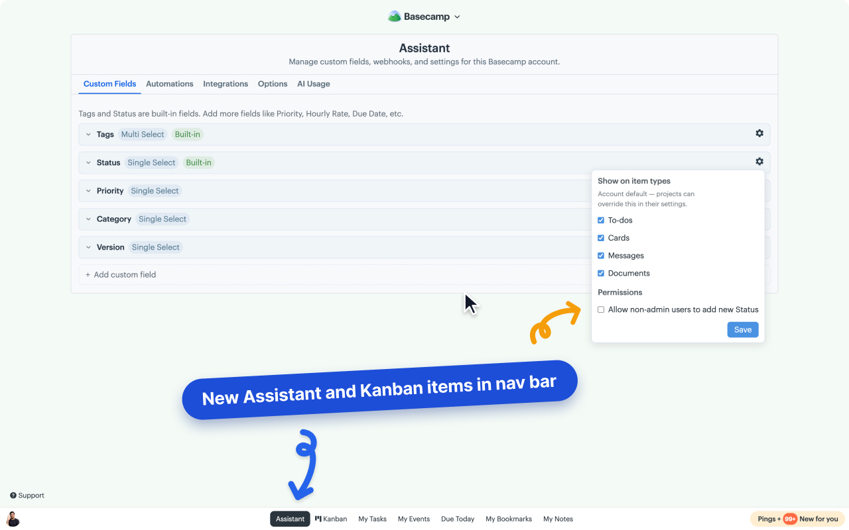This screenshot has height=530, width=849.
Task: Uncheck the Documents checkbox
Action: (x=601, y=273)
